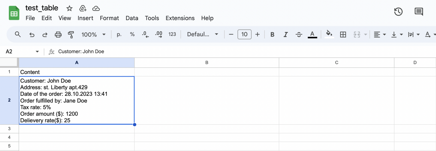Click the format as percent button
Image resolution: width=436 pixels, height=151 pixels.
[132, 35]
